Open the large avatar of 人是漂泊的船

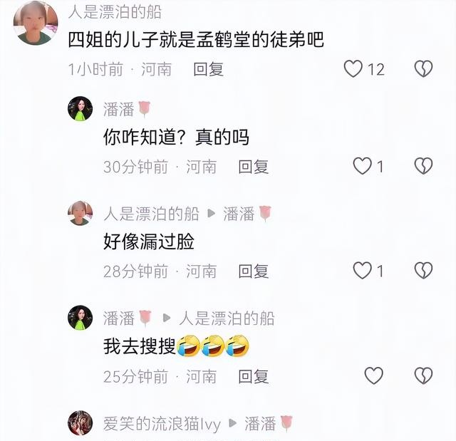point(36,23)
